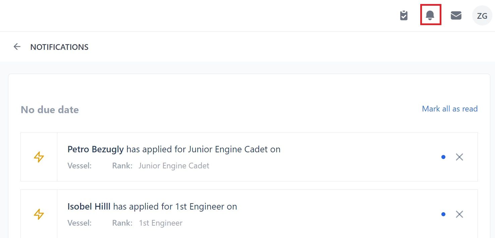This screenshot has height=238, width=495.
Task: Open the messages envelope icon
Action: [x=456, y=15]
